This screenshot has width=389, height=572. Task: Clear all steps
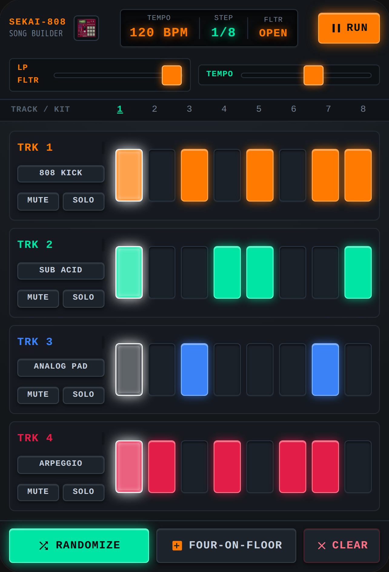(342, 546)
